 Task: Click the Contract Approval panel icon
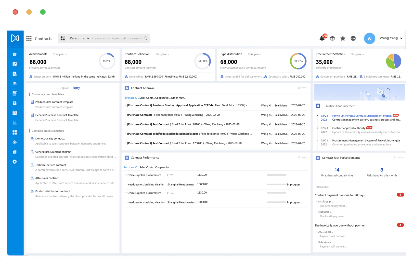click(x=127, y=88)
